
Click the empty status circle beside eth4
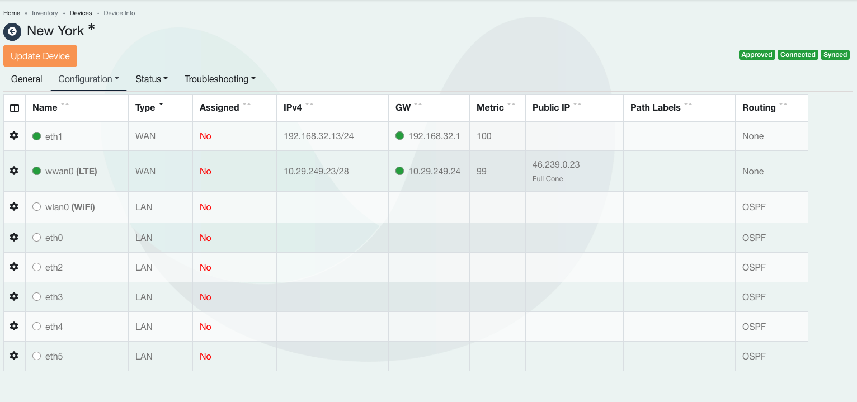tap(37, 327)
